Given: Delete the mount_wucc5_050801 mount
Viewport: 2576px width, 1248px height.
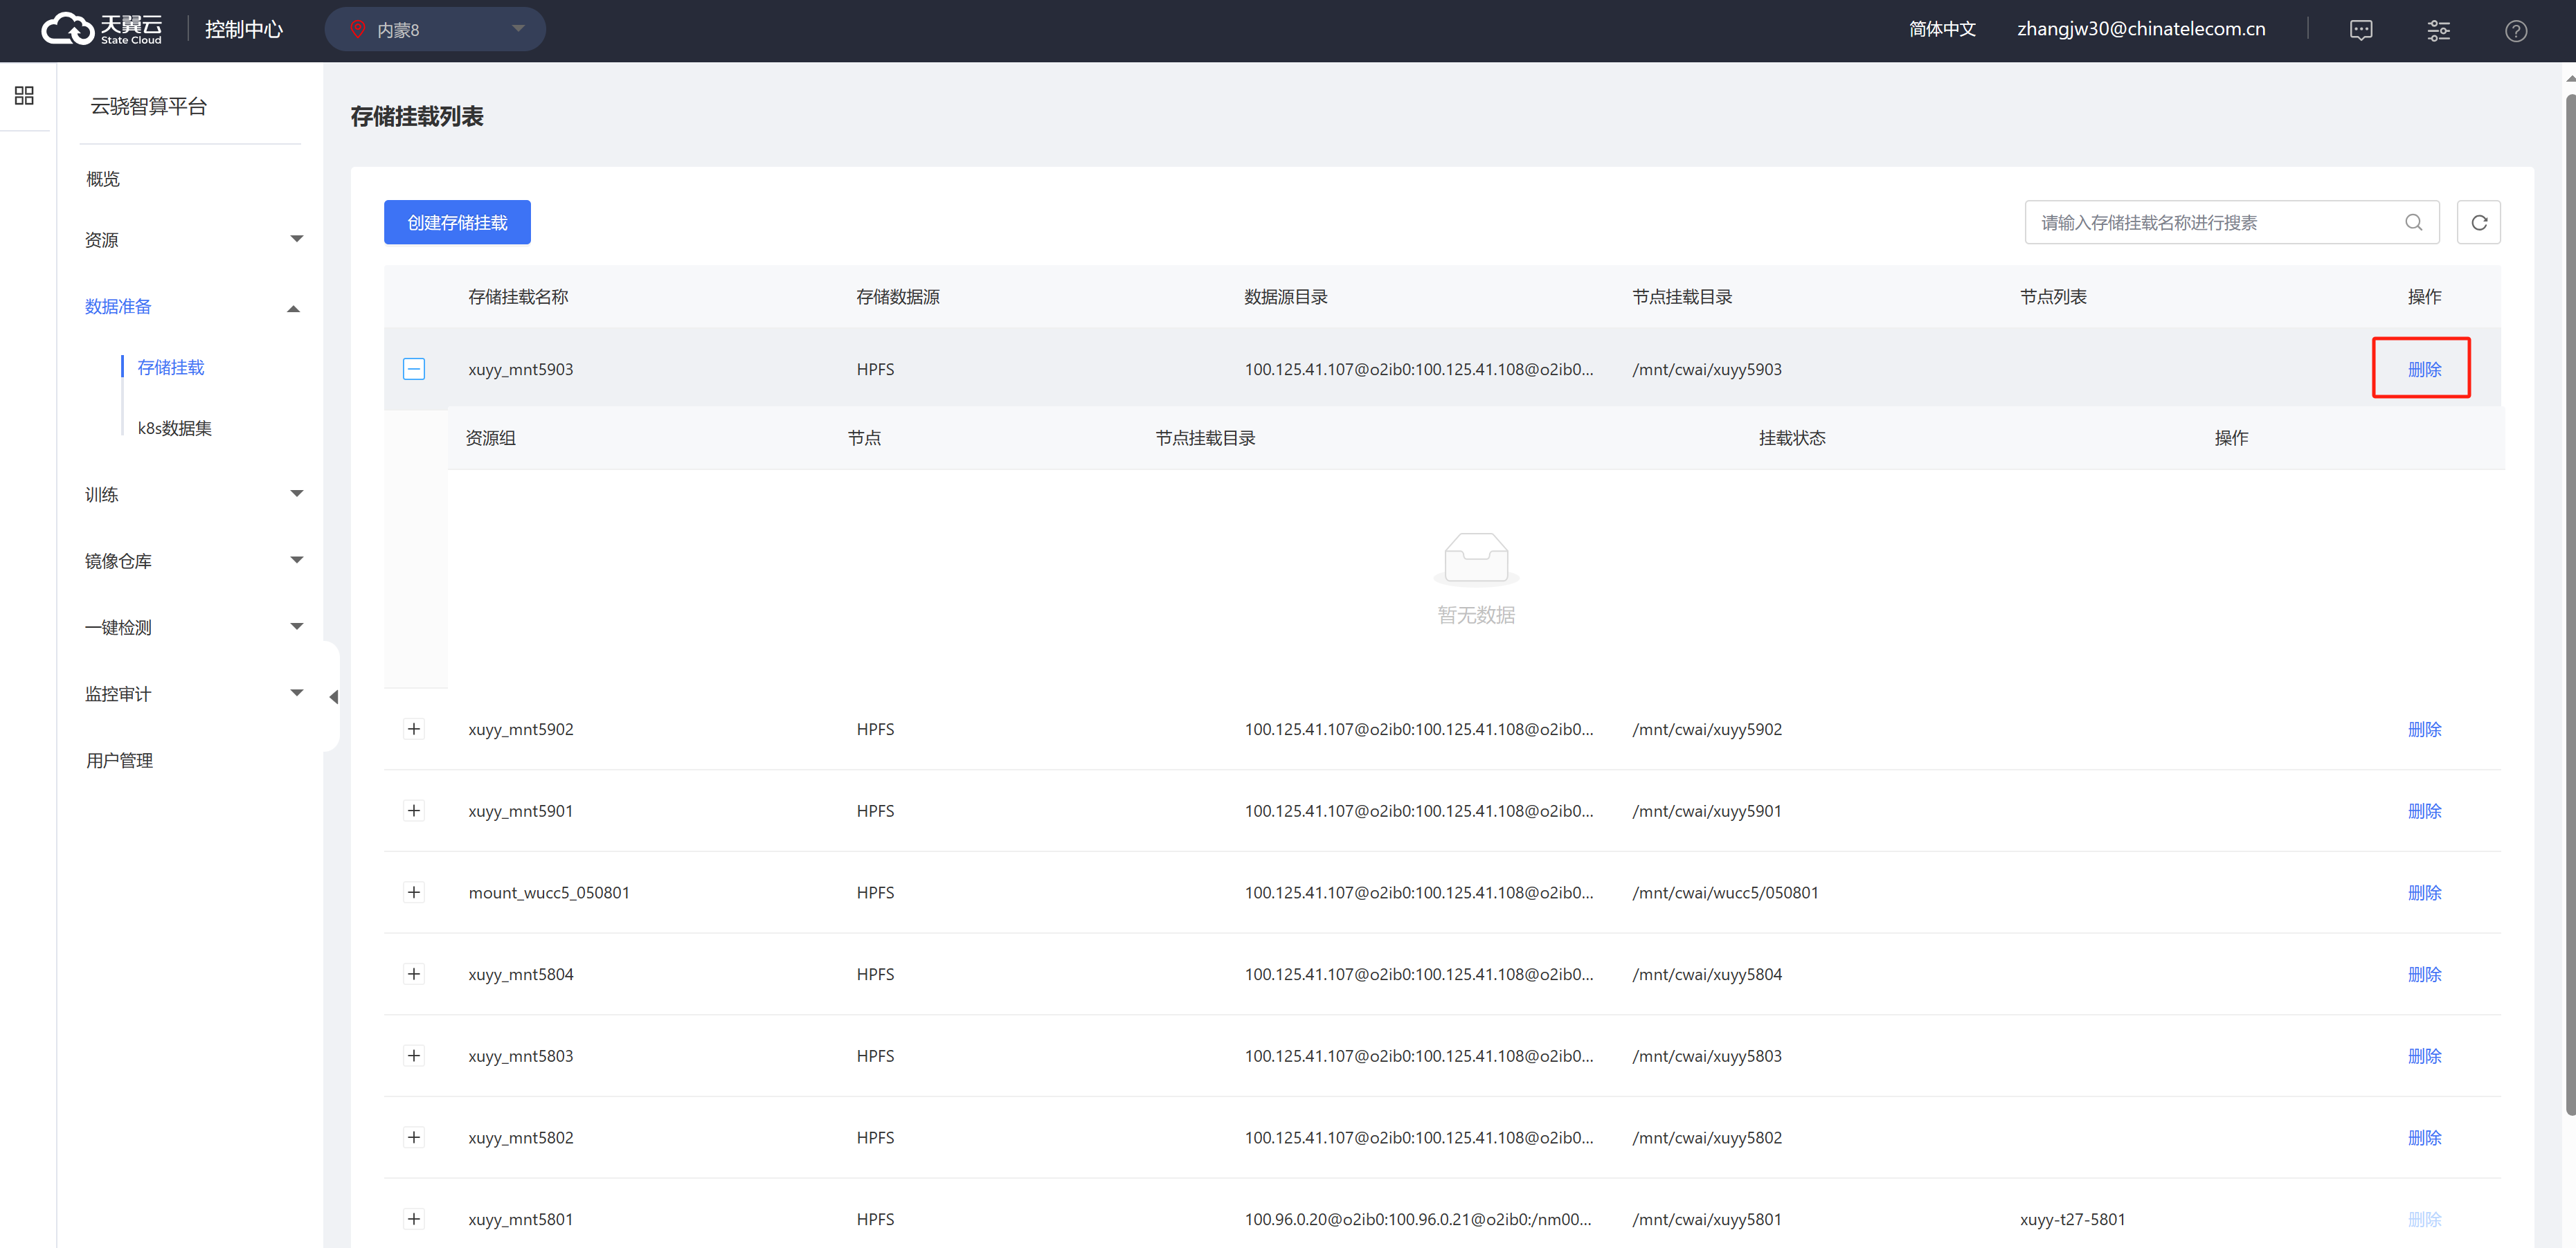Looking at the screenshot, I should (2424, 892).
